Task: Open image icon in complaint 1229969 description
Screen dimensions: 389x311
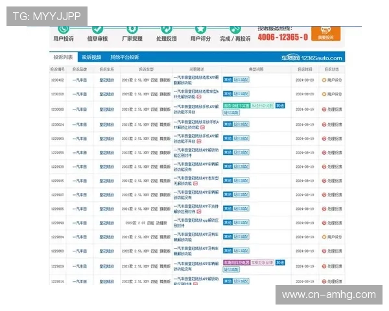Action: tap(199, 141)
